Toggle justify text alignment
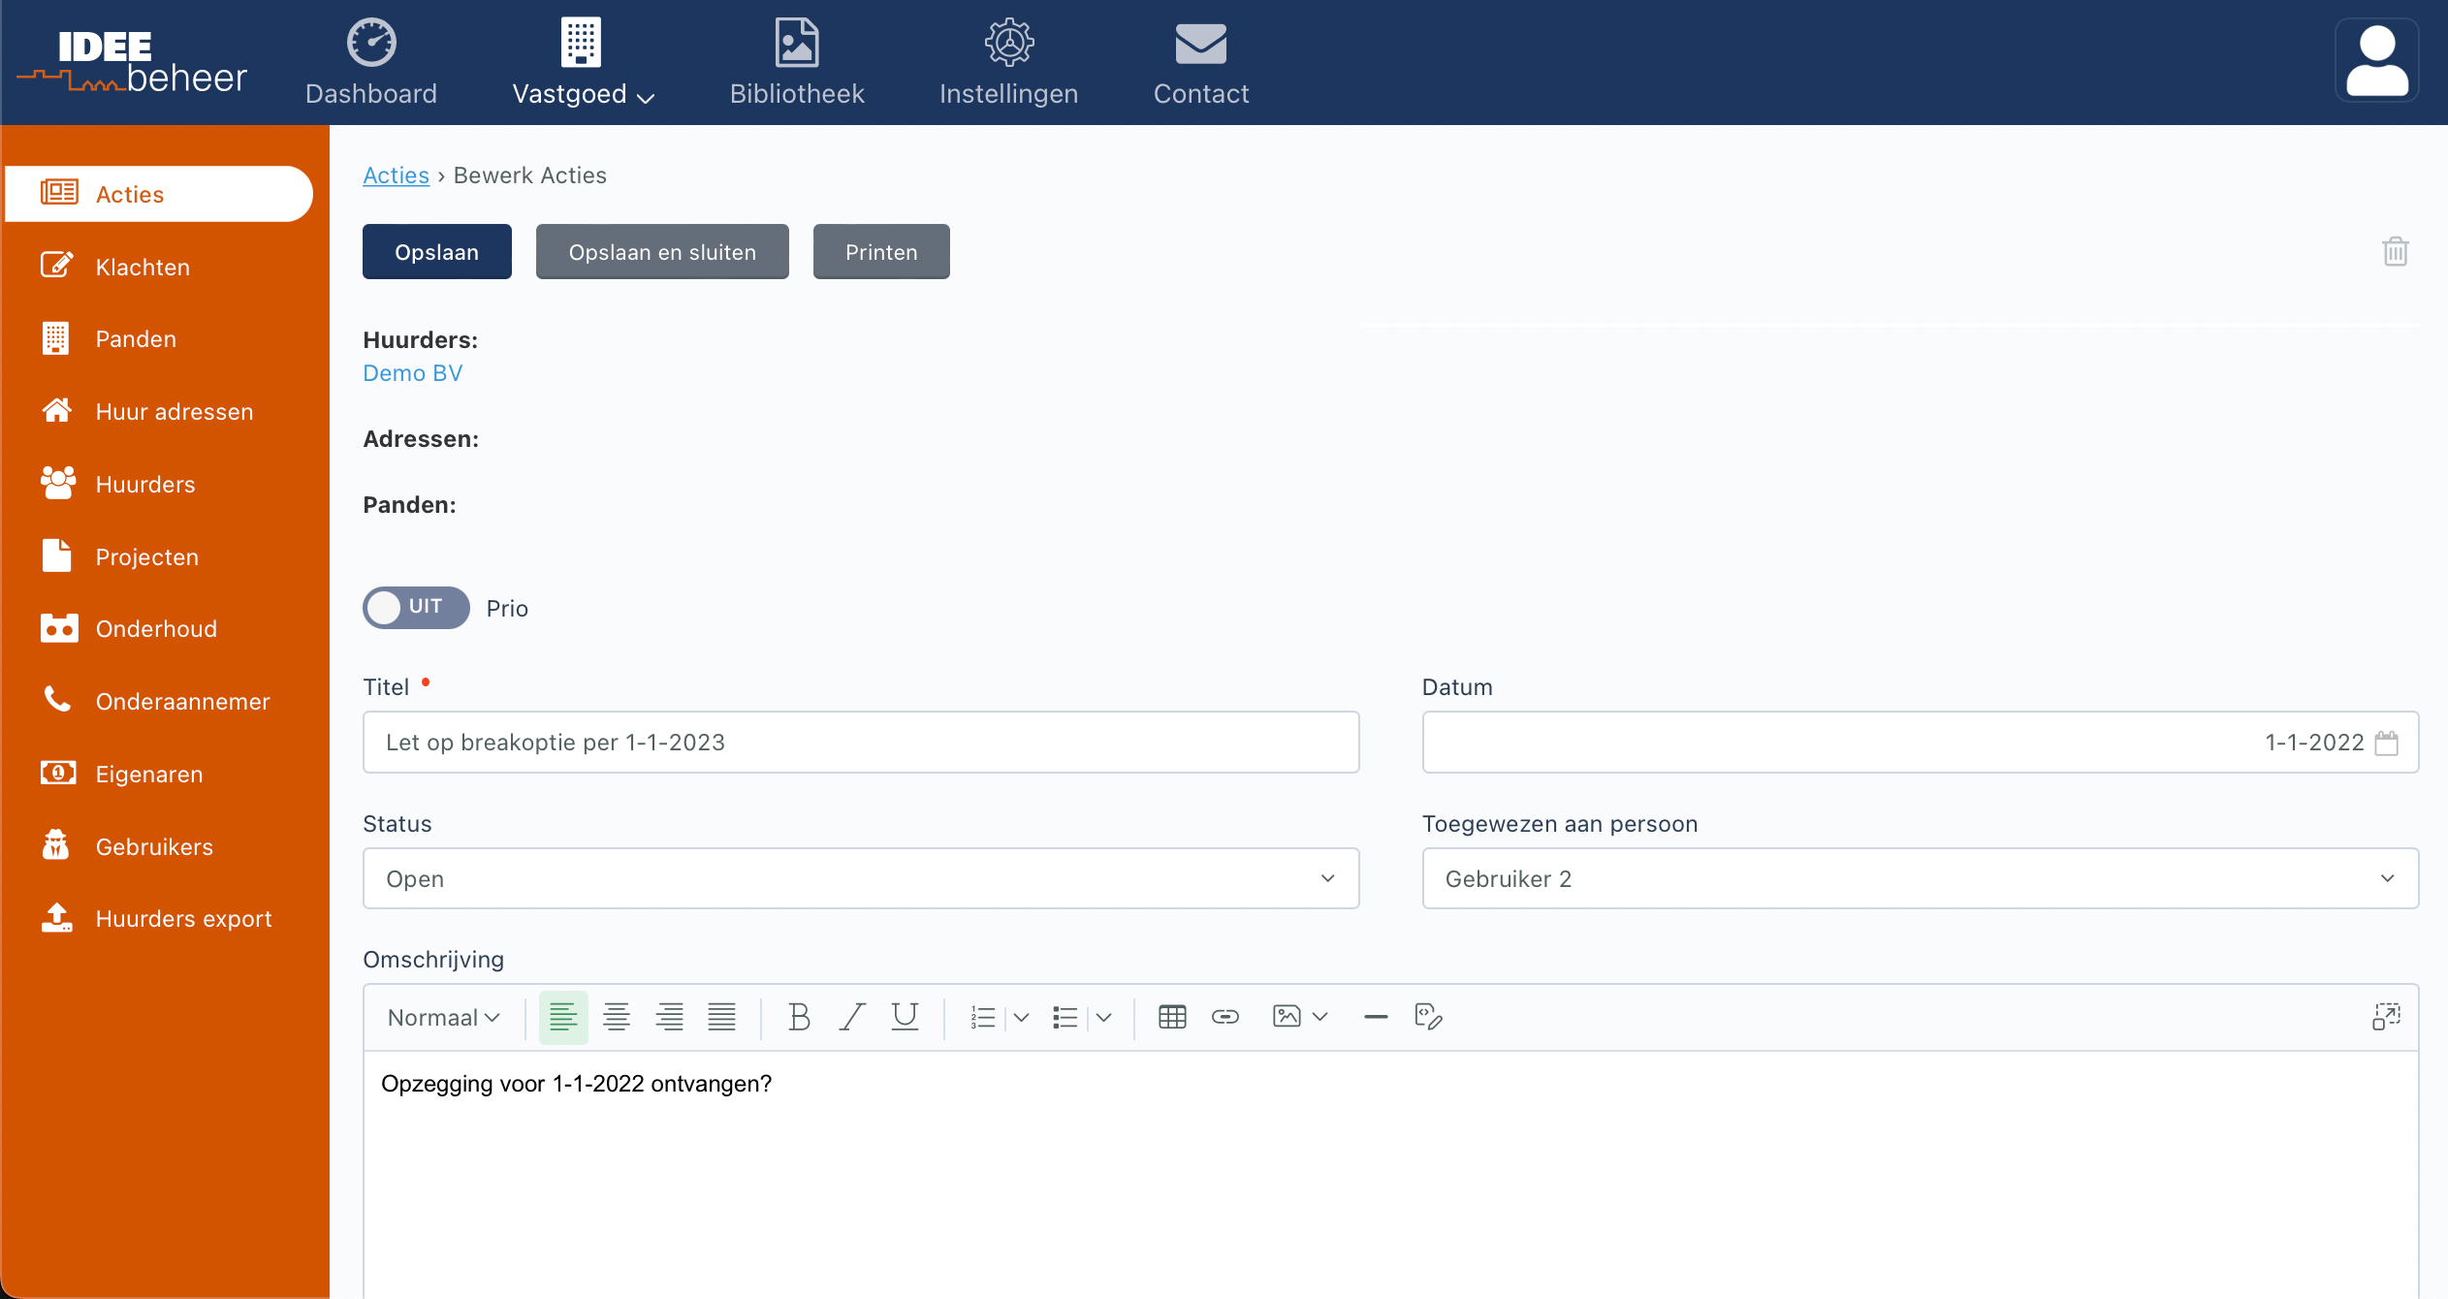The width and height of the screenshot is (2448, 1299). [x=721, y=1017]
